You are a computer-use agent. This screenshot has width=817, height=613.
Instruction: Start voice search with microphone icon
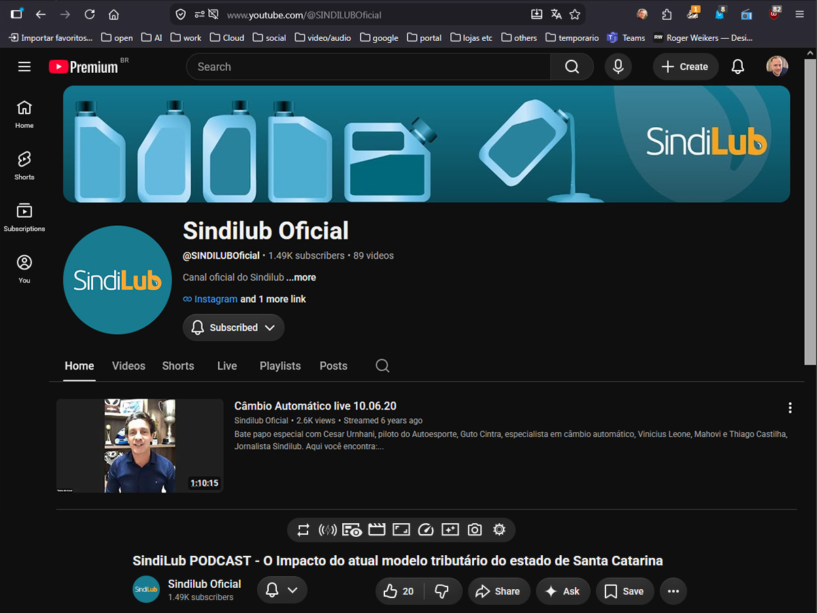pos(618,67)
